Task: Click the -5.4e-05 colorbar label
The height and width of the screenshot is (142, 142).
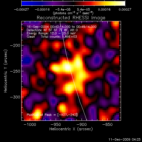Action: click(x=63, y=9)
